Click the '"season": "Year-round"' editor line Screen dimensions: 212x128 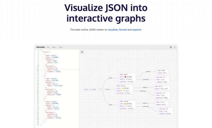54,86
